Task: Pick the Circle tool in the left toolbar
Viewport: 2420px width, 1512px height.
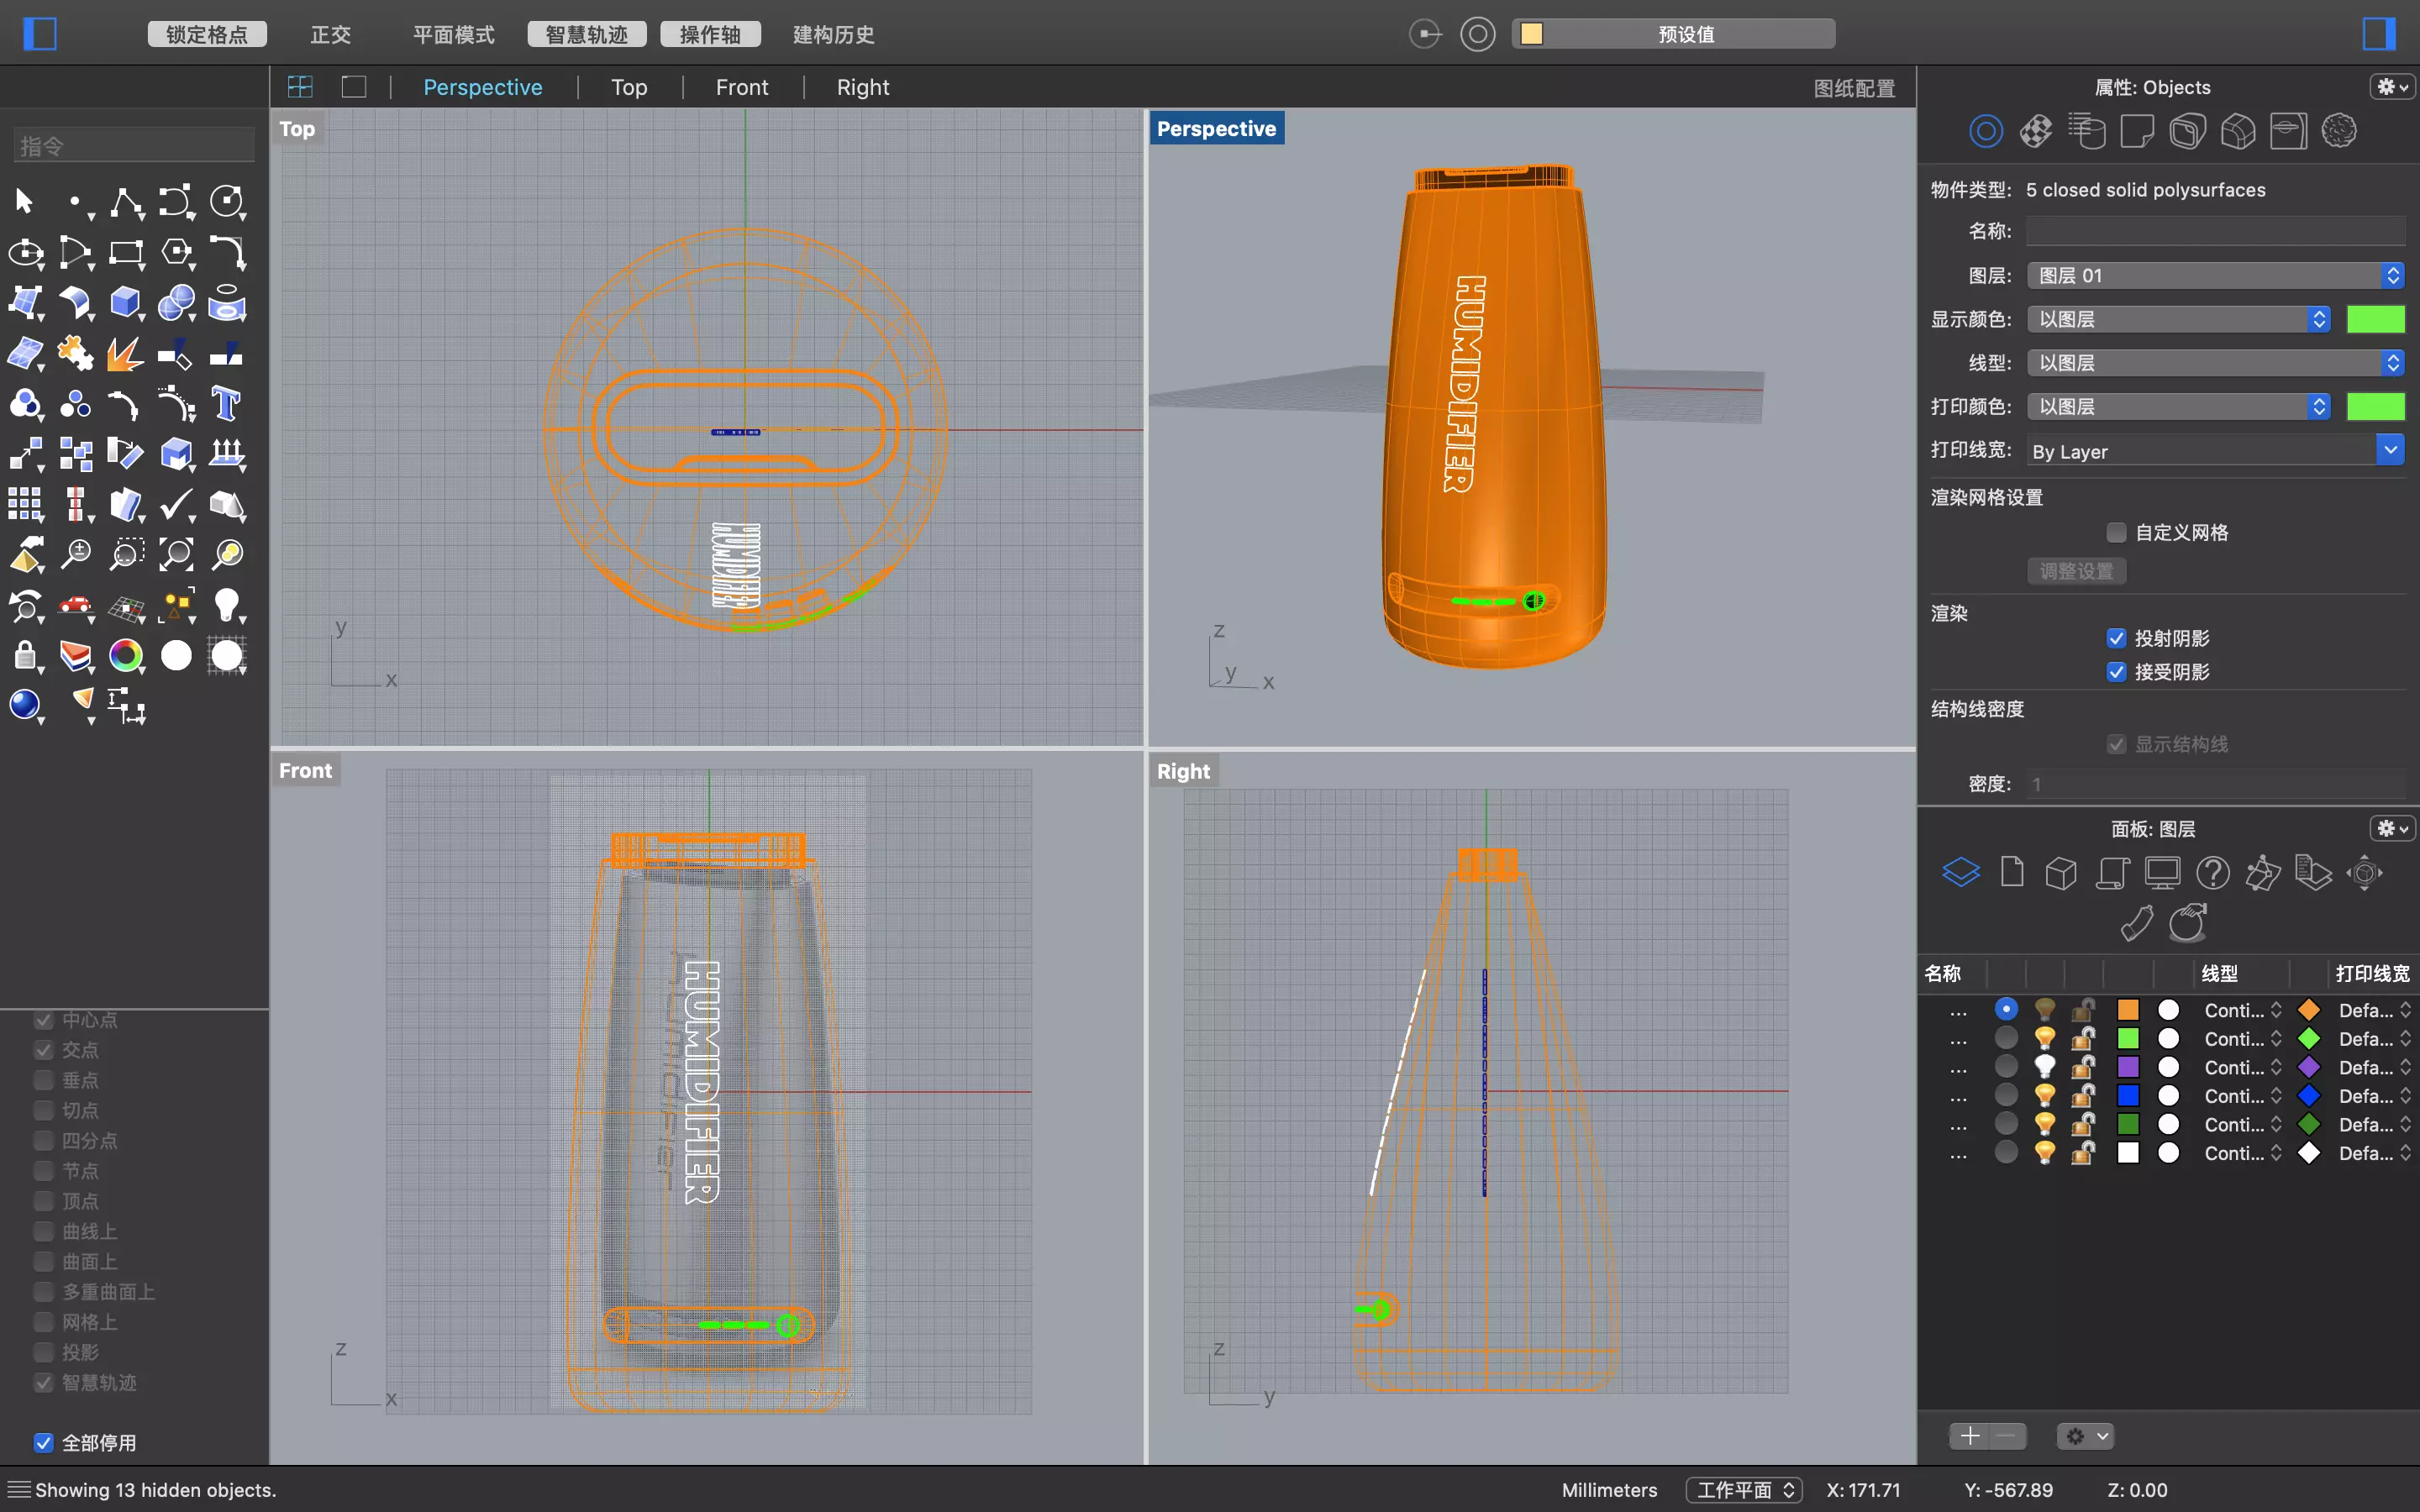Action: [227, 201]
